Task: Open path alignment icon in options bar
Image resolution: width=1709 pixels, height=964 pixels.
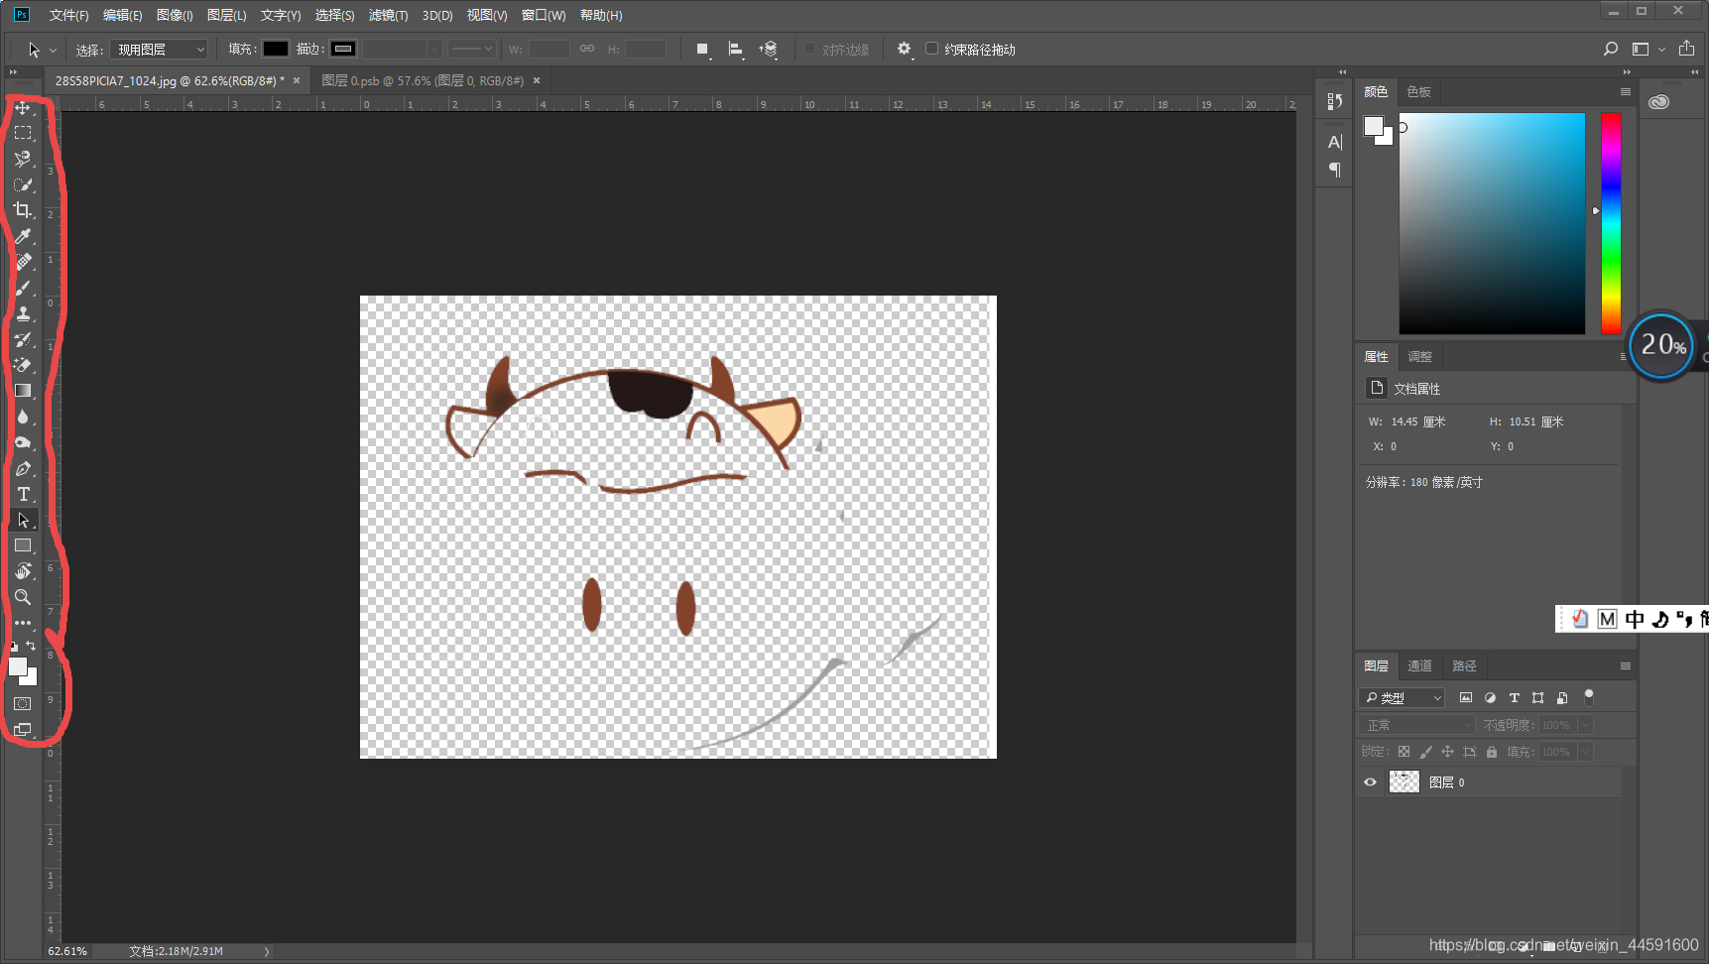Action: tap(735, 49)
